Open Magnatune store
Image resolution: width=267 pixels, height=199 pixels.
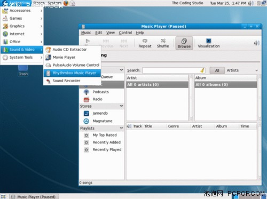coord(103,121)
